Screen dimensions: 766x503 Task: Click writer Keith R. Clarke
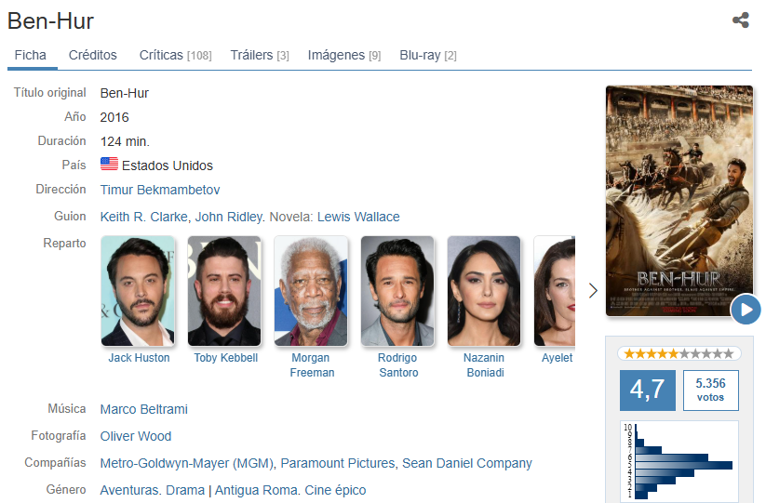144,217
